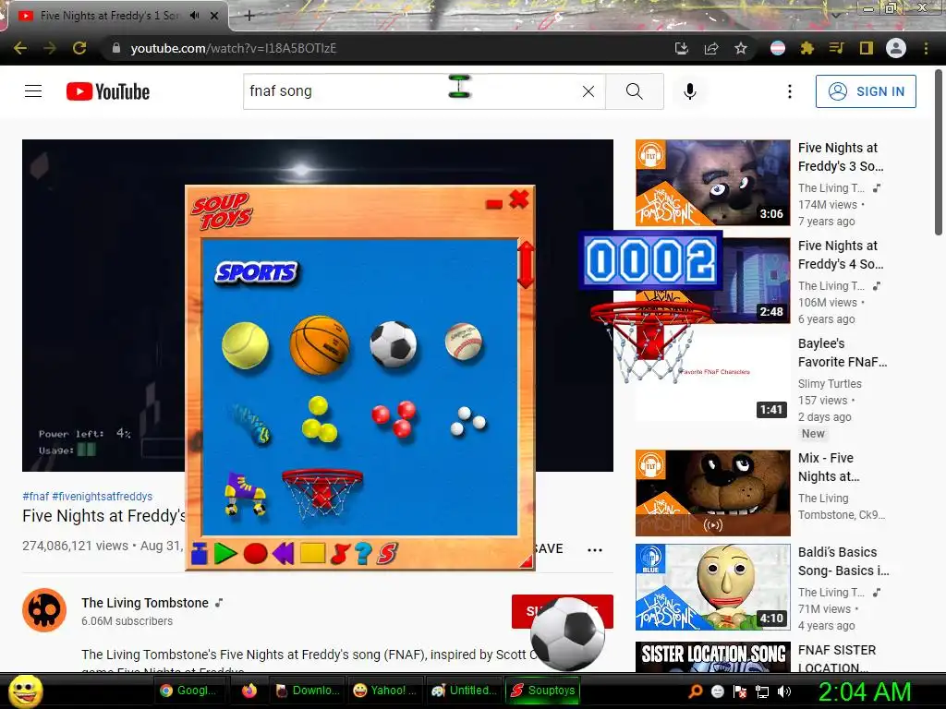Viewport: 946px width, 709px height.
Task: Click the basketball hoop on the desktop
Action: click(x=649, y=341)
